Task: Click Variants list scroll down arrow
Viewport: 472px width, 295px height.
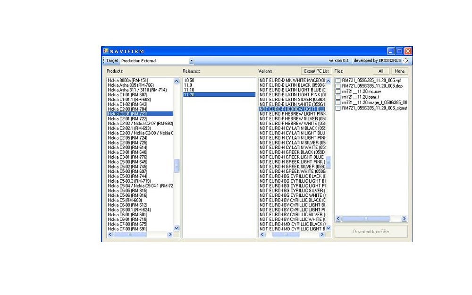Action: [x=329, y=228]
